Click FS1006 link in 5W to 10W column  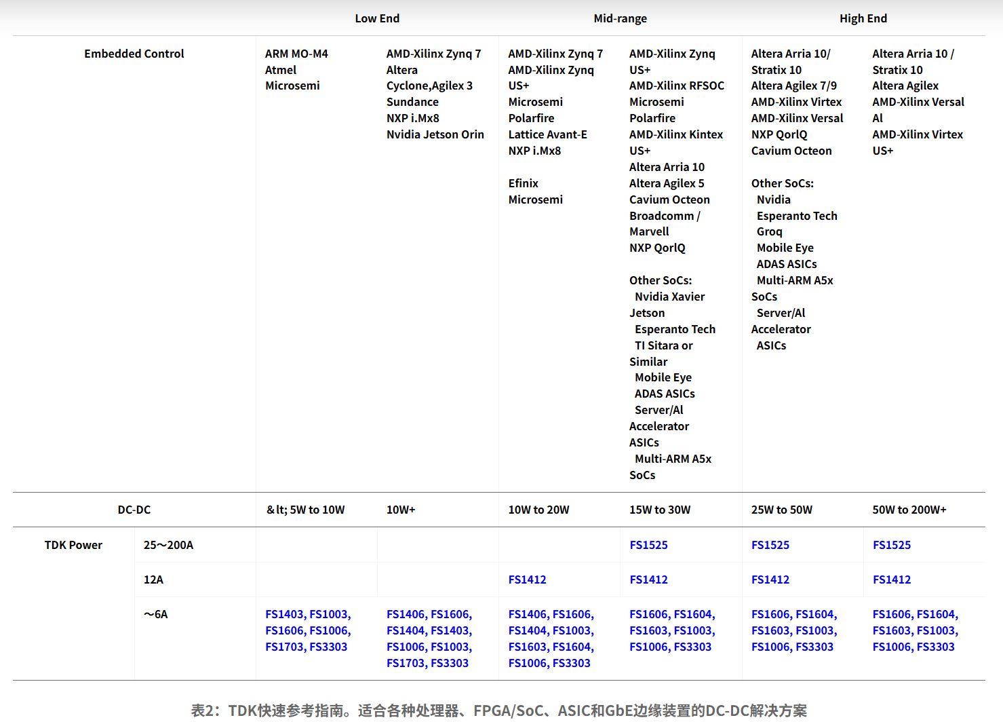(x=329, y=630)
